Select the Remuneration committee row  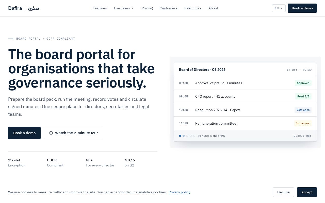[x=245, y=123]
